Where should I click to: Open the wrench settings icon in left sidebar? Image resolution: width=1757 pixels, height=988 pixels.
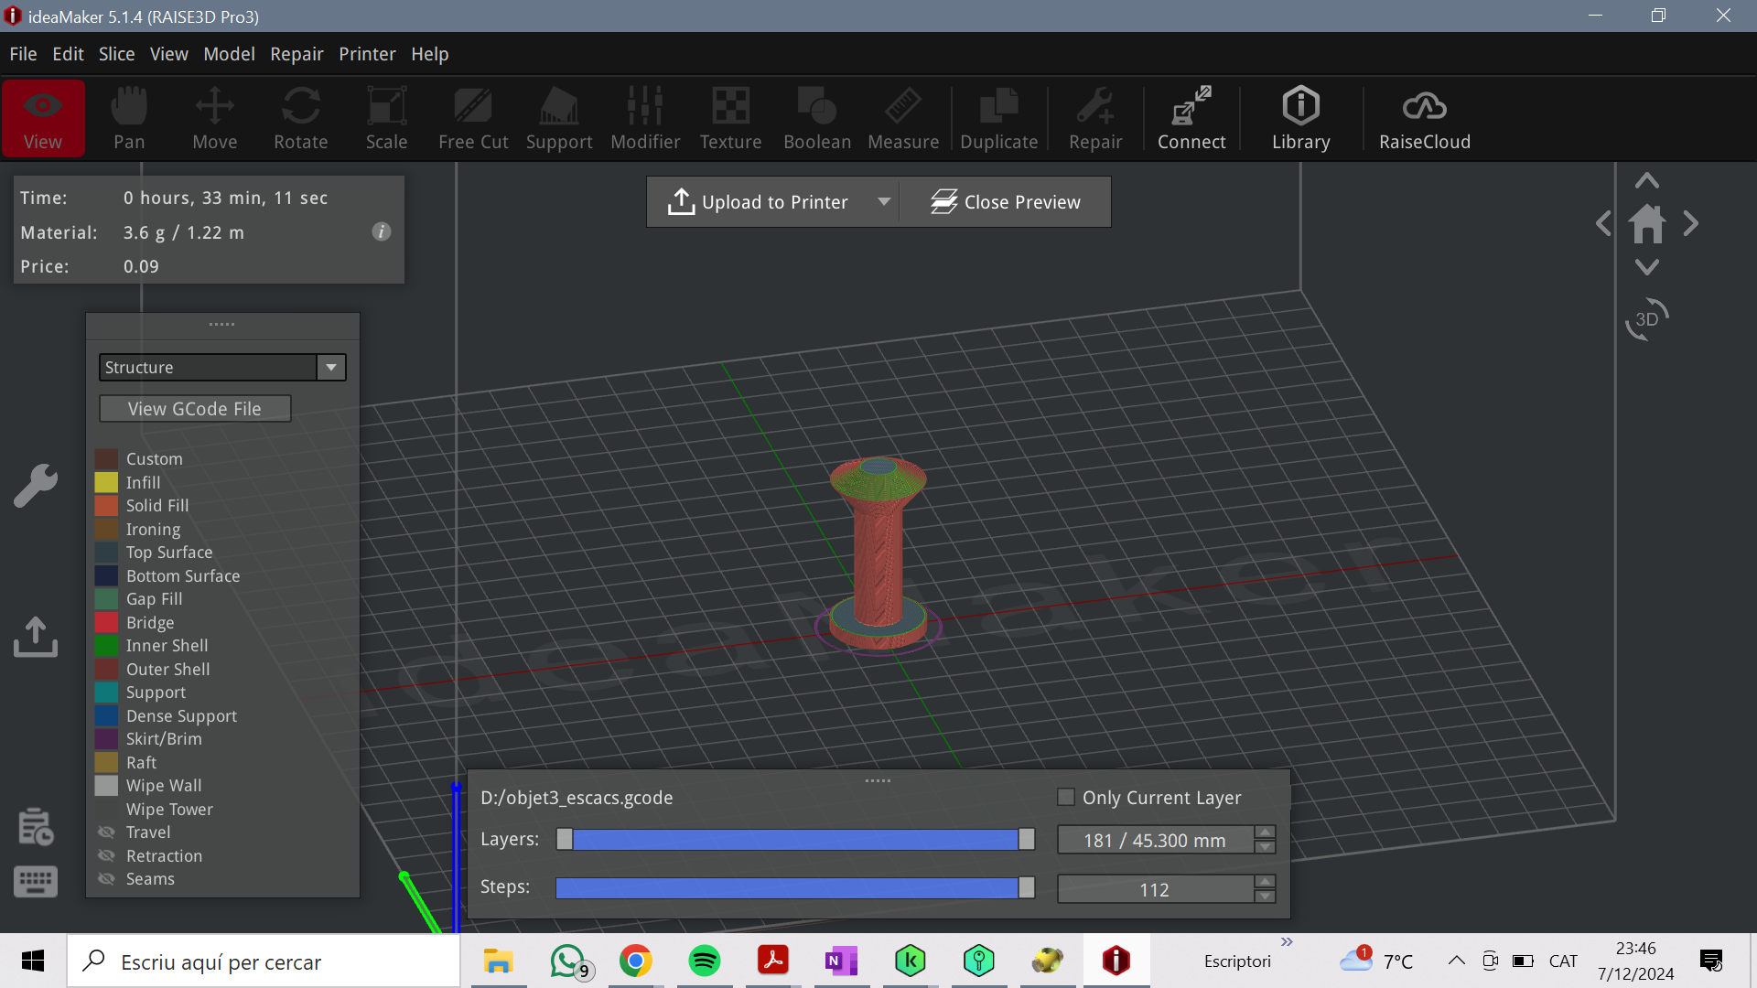coord(36,485)
